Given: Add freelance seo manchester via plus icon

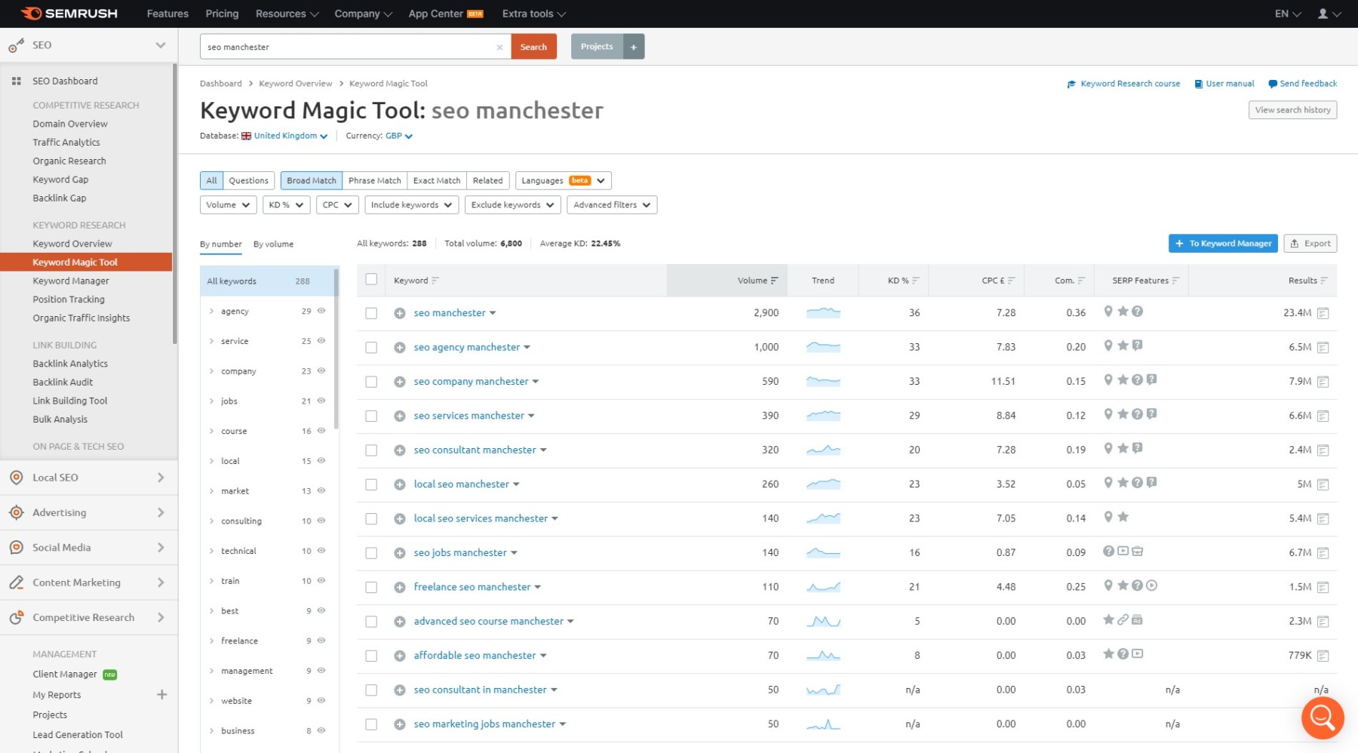Looking at the screenshot, I should (400, 587).
